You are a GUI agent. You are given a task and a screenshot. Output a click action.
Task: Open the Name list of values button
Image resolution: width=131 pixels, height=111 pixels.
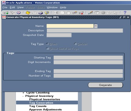(x=96, y=26)
